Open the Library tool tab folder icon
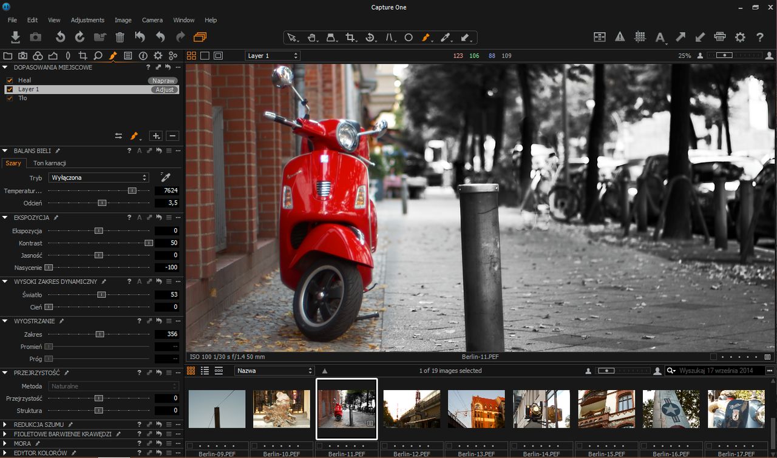 tap(8, 55)
